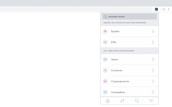Click the browser profile avatar icon

[x=163, y=9]
